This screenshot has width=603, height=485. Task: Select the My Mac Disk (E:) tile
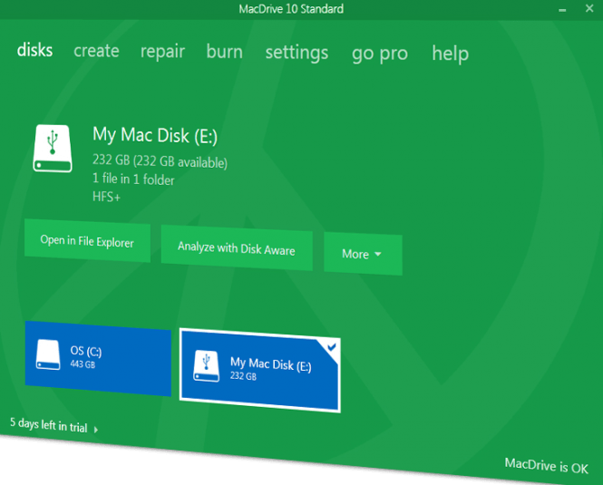(x=260, y=371)
